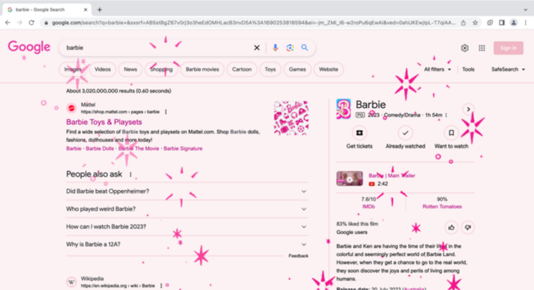
Task: Click the browser forward arrow
Action: click(19, 23)
